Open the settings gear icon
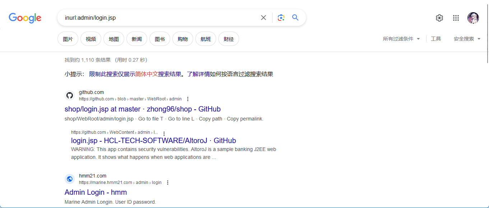 click(439, 18)
